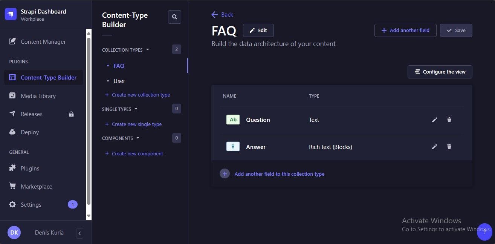495x244 pixels.
Task: Collapse the Collection Types section
Action: (147, 49)
